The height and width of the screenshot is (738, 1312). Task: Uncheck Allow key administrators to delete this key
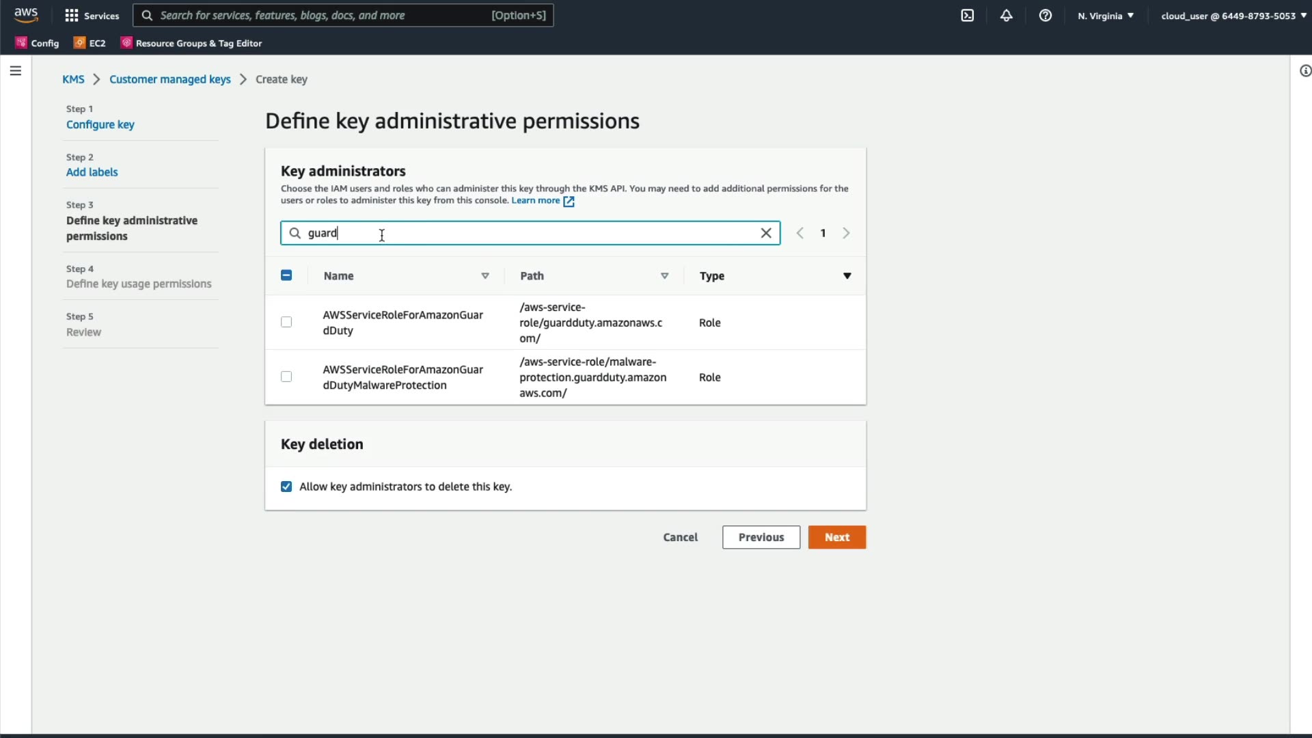[286, 487]
